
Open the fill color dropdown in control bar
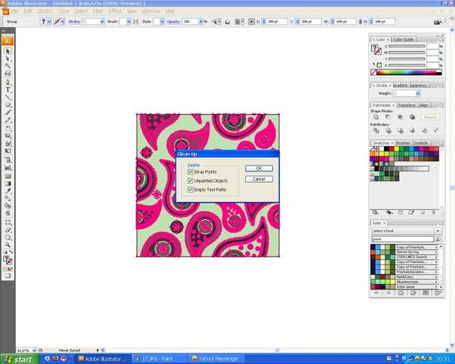point(49,22)
